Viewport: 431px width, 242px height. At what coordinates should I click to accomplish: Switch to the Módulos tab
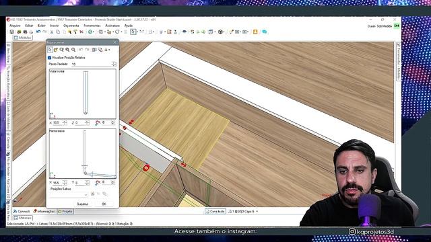23,38
